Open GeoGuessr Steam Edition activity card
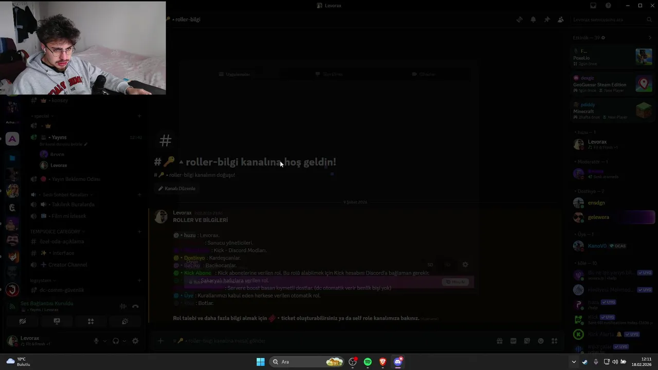658x370 pixels. (x=613, y=84)
